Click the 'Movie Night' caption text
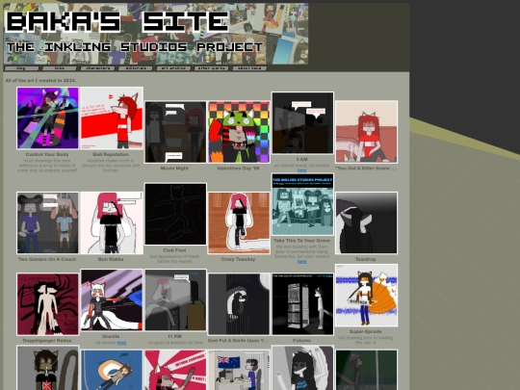 point(174,169)
